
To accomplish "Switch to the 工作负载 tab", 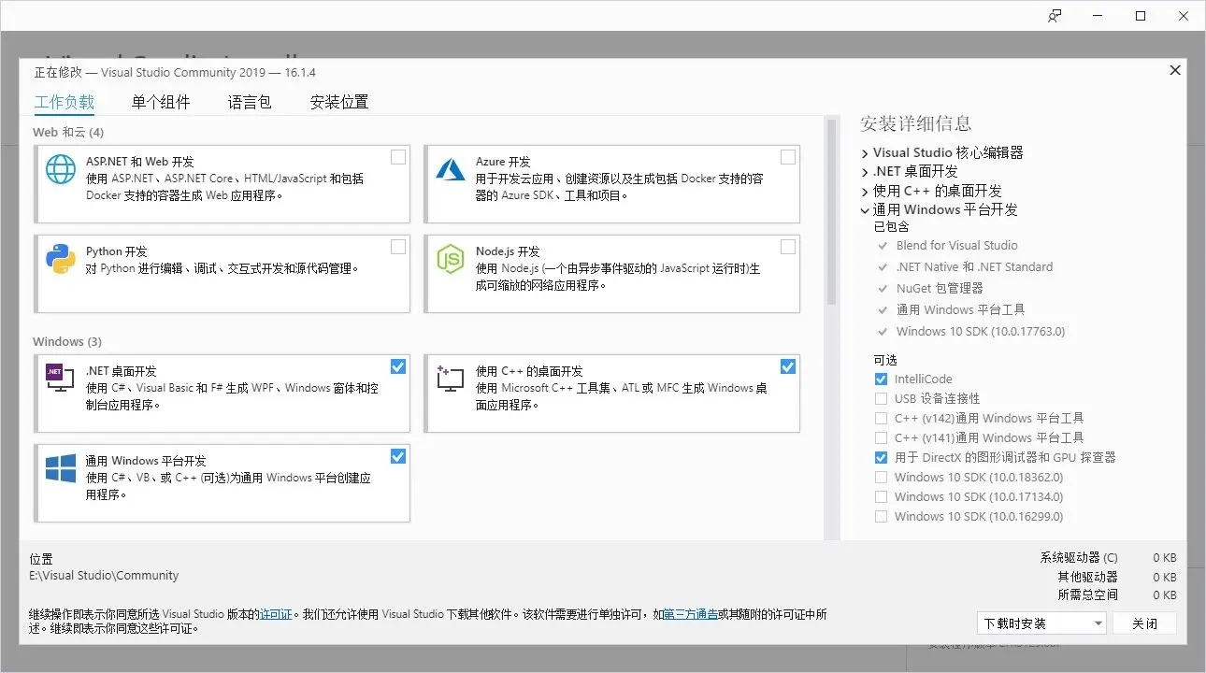I will [65, 103].
